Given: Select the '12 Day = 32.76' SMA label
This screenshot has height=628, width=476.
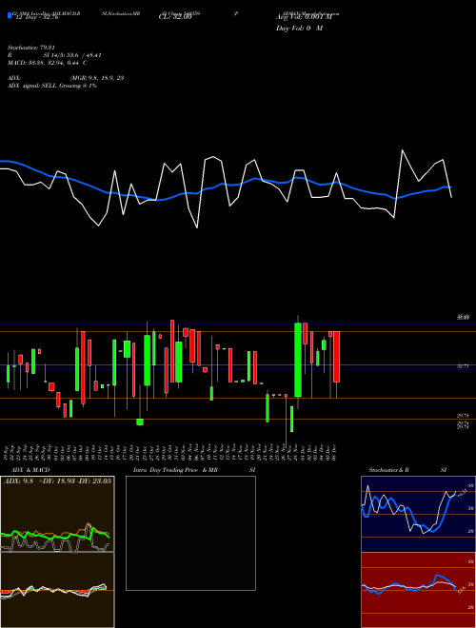Looking at the screenshot, I should (x=35, y=17).
